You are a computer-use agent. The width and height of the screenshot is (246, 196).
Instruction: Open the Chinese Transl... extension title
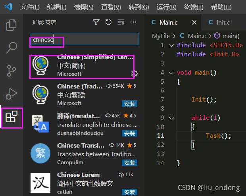(81, 146)
